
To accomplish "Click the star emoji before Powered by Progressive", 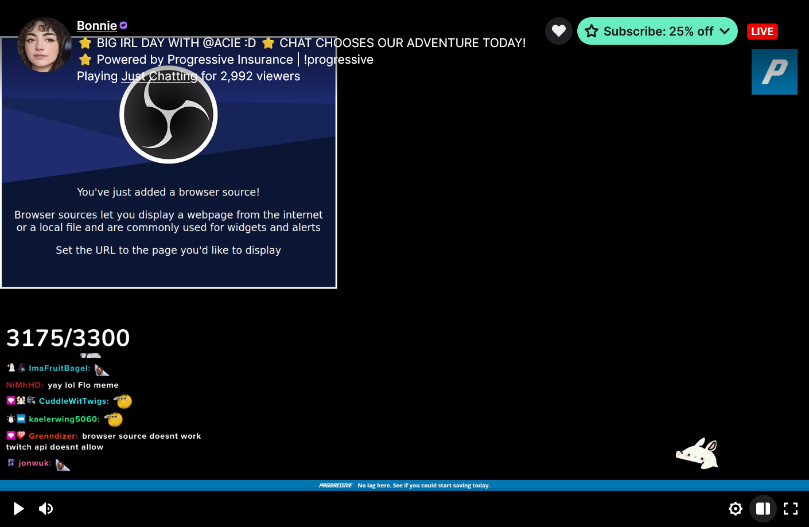I will coord(85,60).
